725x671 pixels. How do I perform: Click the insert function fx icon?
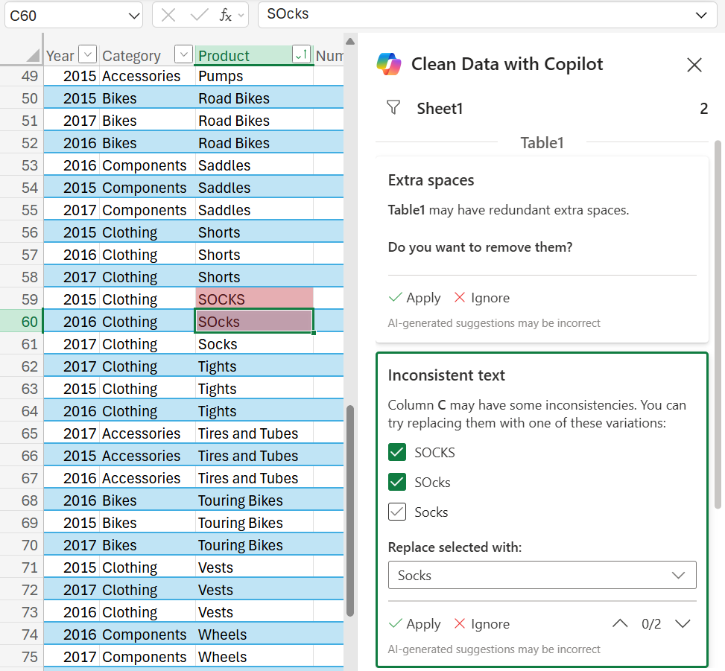225,15
